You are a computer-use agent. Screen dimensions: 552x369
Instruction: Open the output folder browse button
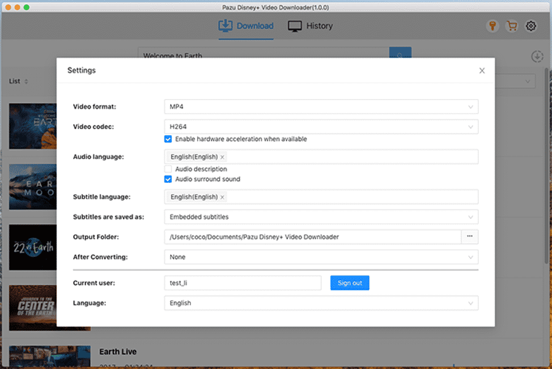point(469,237)
